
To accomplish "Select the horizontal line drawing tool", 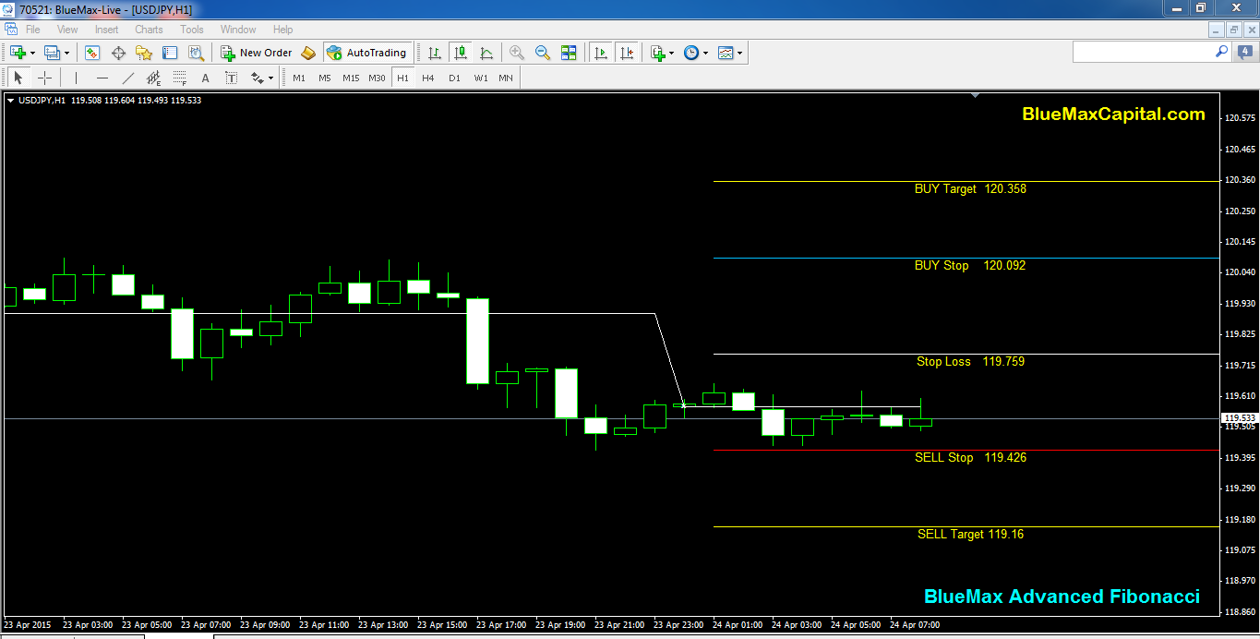I will click(102, 78).
